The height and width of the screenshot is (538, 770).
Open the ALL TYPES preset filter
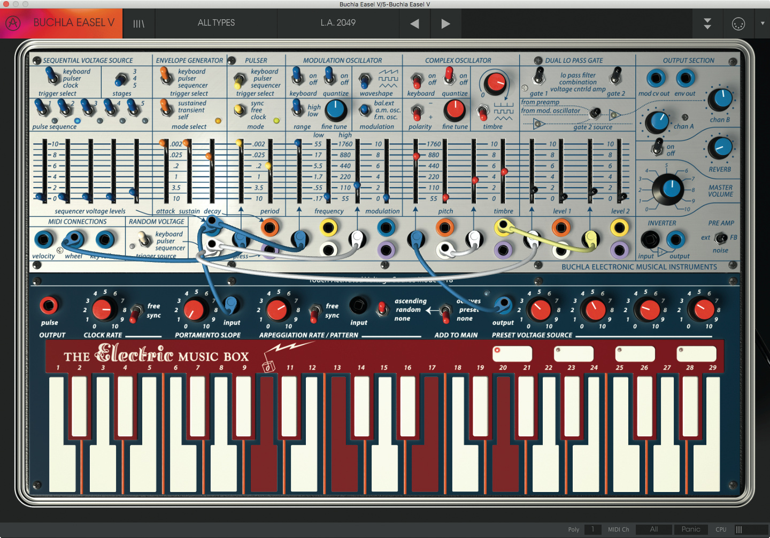tap(216, 23)
